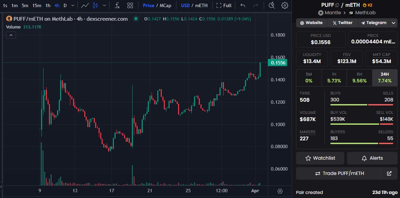Switch the timeframe to 1h
Image resolution: width=400 pixels, height=198 pixels.
point(48,5)
